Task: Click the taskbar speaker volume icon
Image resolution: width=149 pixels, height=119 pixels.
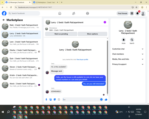Action: 129,107
